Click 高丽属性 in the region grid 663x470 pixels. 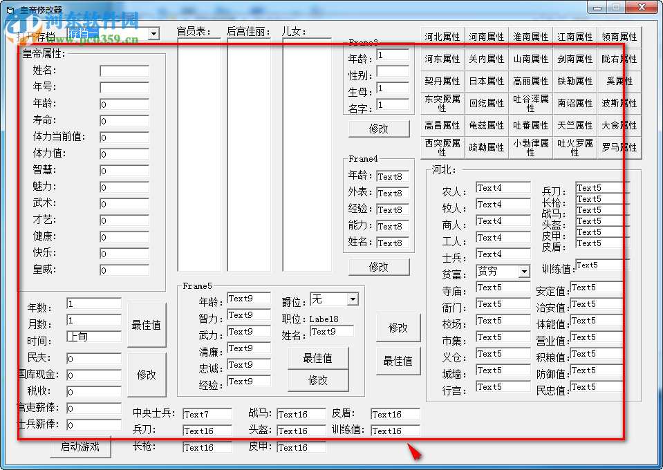pos(530,80)
